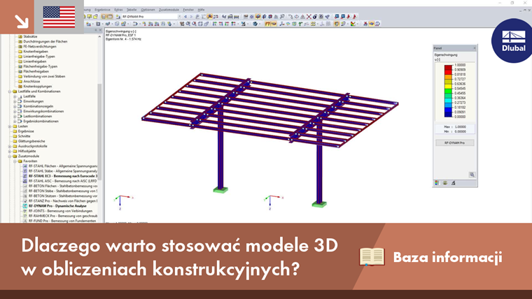Viewport: 532px width, 299px height.
Task: Click the RF-STAHL EC3 module icon in the tree
Action: point(25,176)
